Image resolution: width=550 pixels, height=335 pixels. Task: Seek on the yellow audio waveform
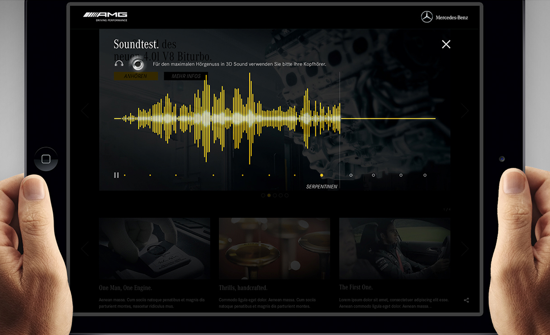226,119
